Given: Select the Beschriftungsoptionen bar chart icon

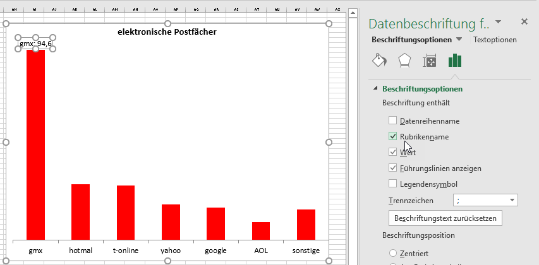Looking at the screenshot, I should click(x=455, y=61).
